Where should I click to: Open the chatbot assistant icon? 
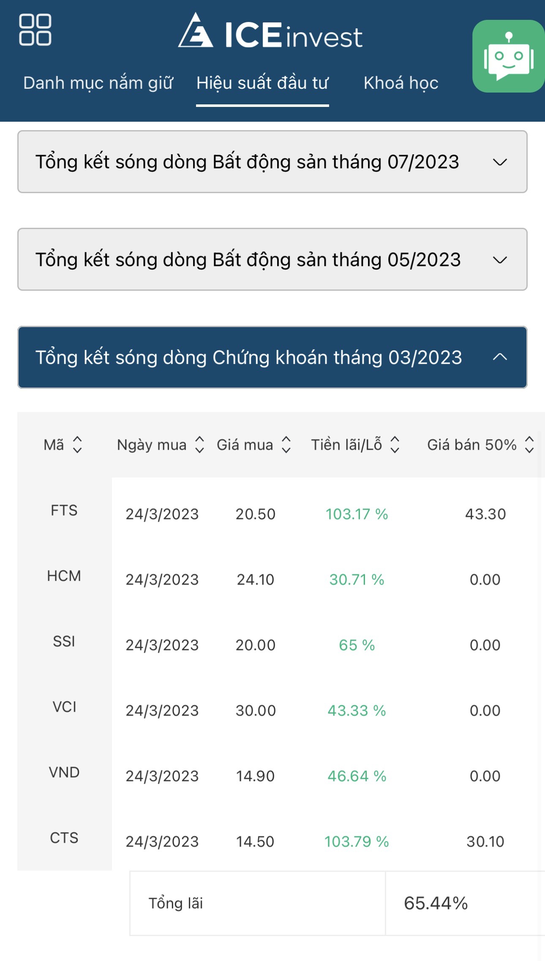(508, 56)
